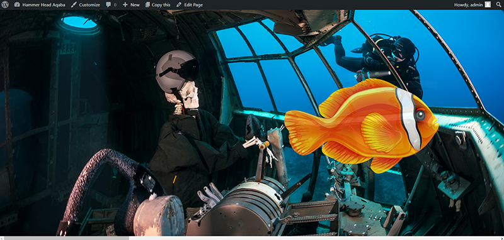Select Copy this in the admin bar
504x240 pixels.
[158, 5]
